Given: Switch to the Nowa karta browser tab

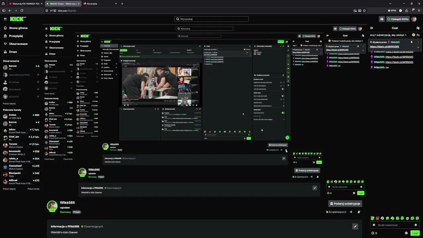Looking at the screenshot, I should click(x=100, y=4).
